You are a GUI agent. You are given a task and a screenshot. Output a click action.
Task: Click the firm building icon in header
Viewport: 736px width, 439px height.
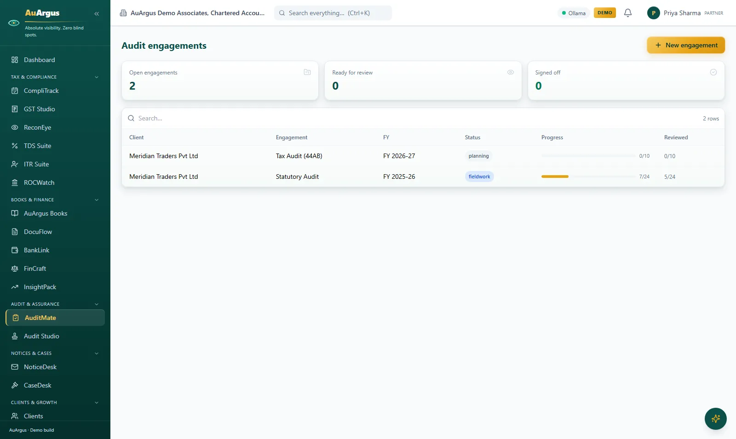pyautogui.click(x=123, y=13)
